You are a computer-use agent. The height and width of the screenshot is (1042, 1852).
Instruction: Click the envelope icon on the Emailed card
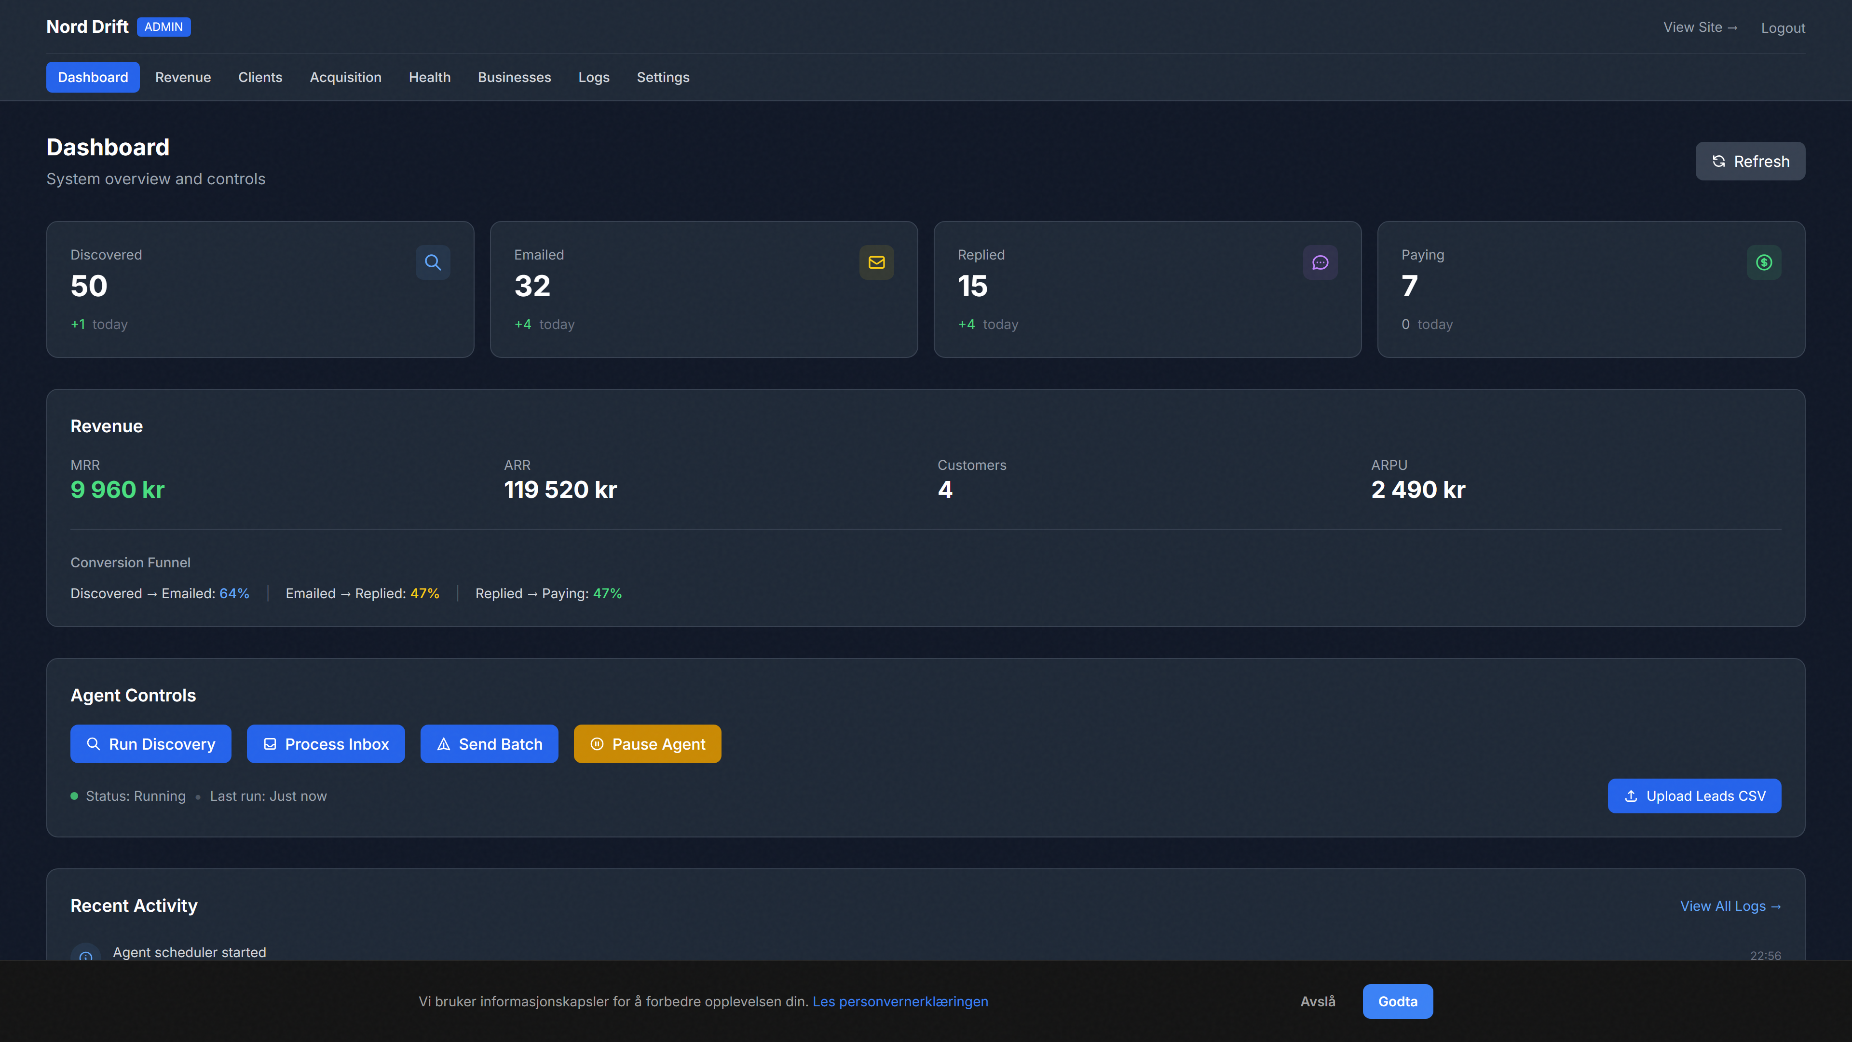point(876,262)
